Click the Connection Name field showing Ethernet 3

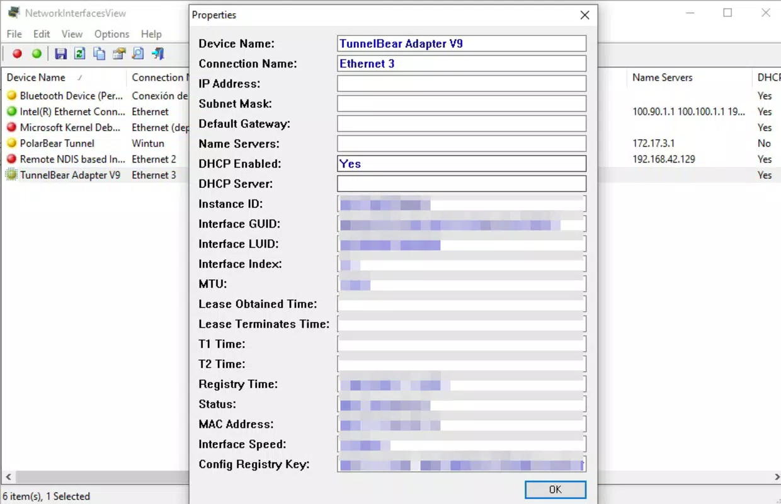pyautogui.click(x=462, y=64)
